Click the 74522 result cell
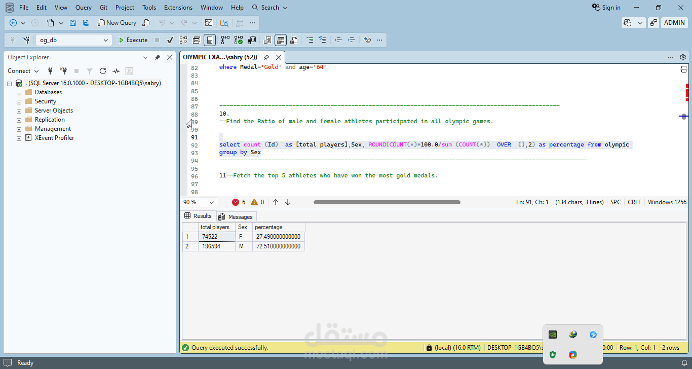Viewport: 692px width, 369px height. (x=217, y=237)
